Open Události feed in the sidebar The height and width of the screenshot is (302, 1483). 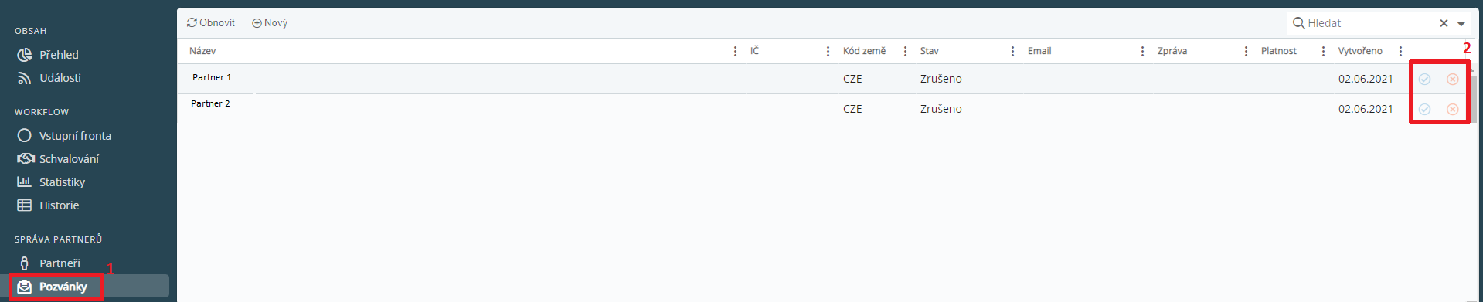(49, 78)
